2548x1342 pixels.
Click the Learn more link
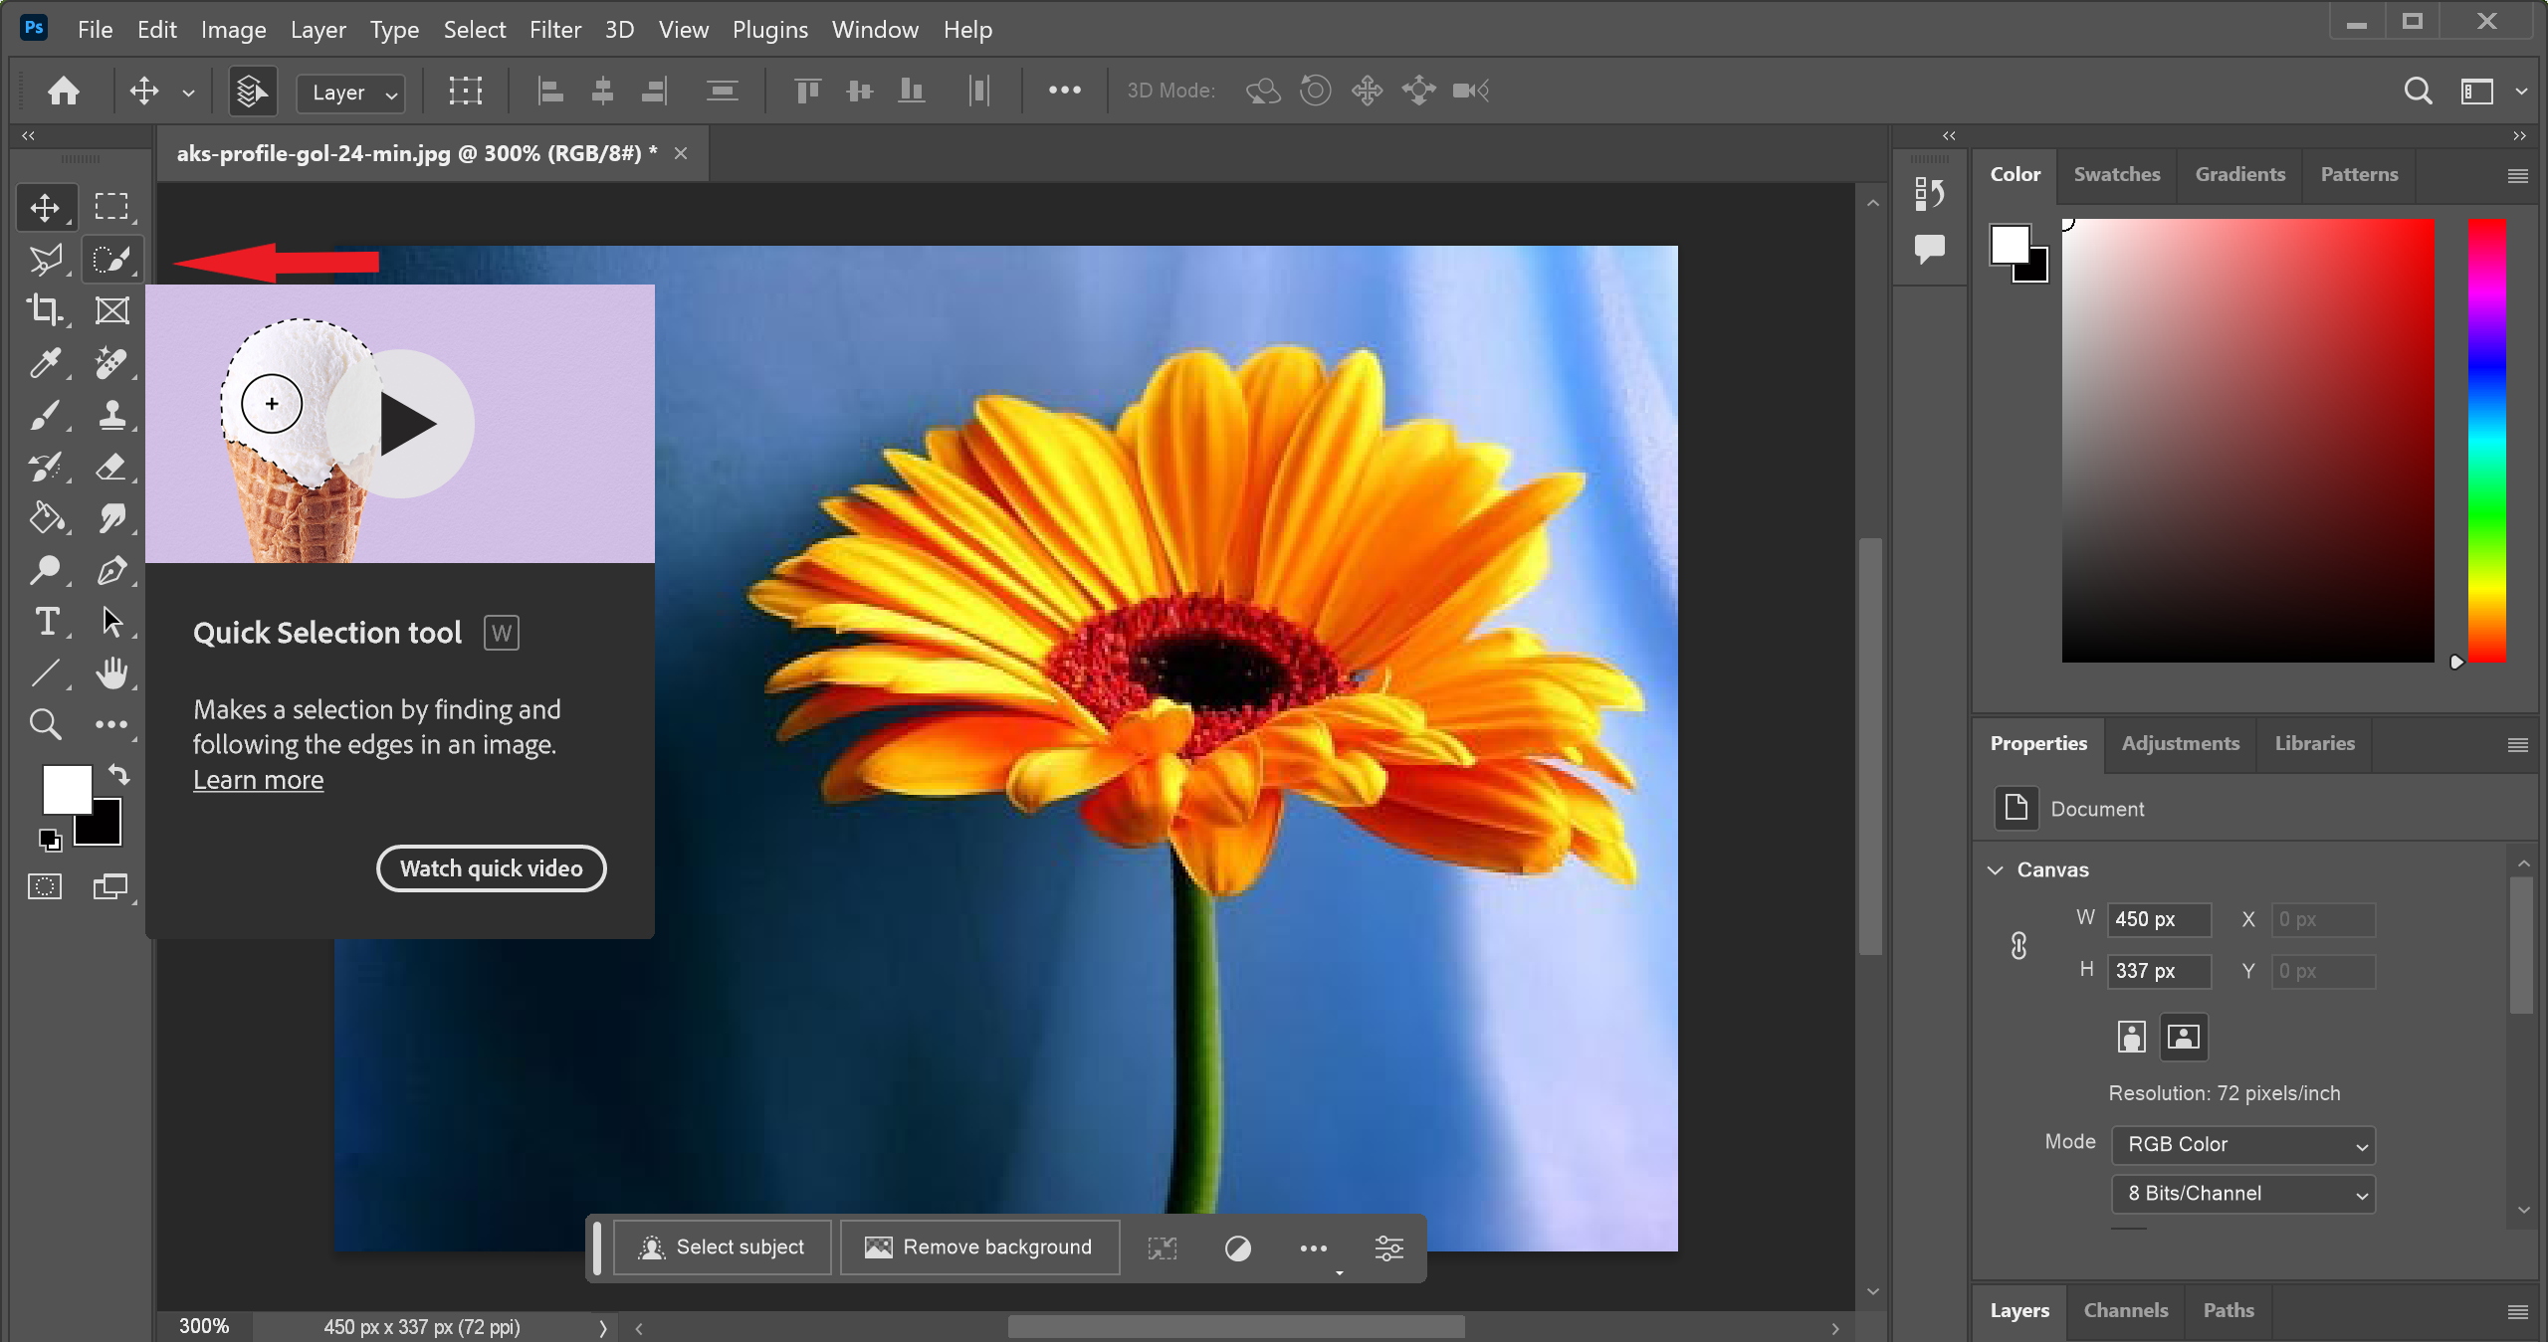(x=258, y=780)
